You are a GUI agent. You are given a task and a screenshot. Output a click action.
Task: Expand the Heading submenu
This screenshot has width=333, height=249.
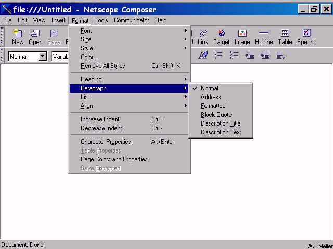pos(129,79)
